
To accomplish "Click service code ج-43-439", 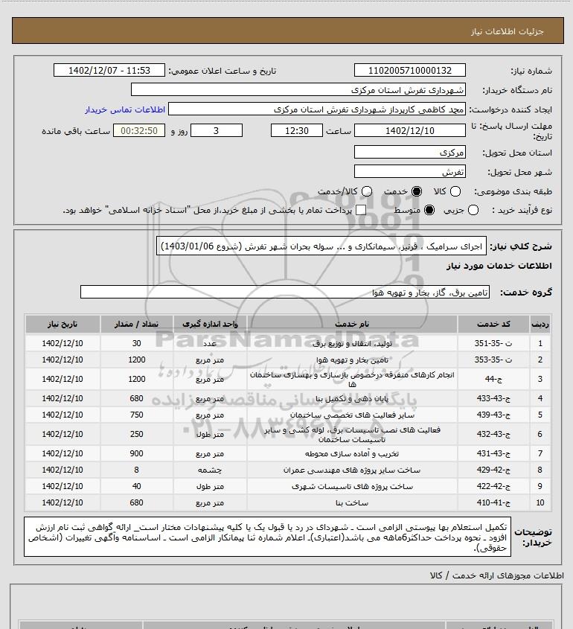I will click(x=493, y=415).
